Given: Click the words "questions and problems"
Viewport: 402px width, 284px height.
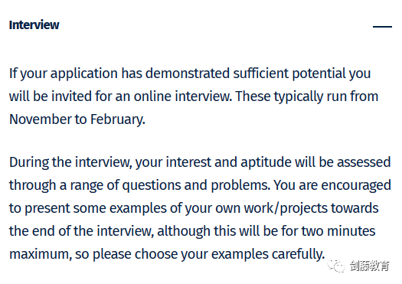Looking at the screenshot, I should (x=194, y=185).
